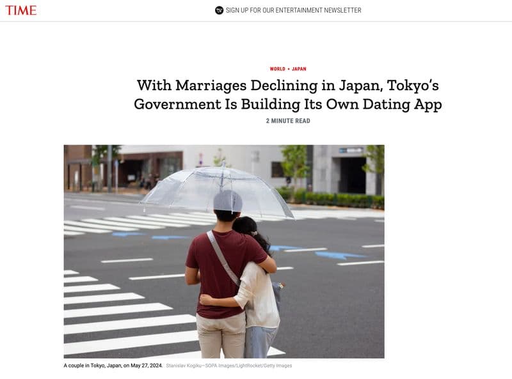Click the Stanislav Kogiku Getty Images photo credit

229,366
